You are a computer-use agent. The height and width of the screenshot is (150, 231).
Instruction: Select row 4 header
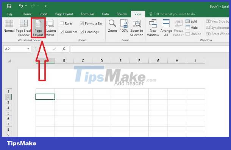pyautogui.click(x=8, y=108)
